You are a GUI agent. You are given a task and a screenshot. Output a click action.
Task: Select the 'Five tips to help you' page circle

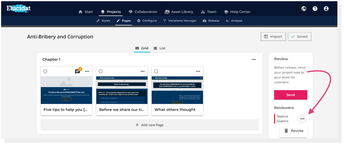click(45, 71)
